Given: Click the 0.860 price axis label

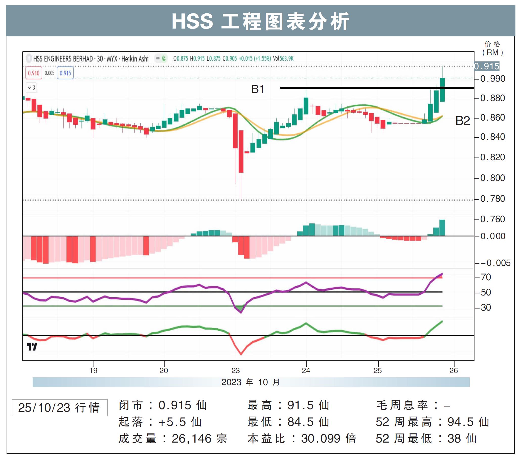Looking at the screenshot, I should (x=493, y=118).
